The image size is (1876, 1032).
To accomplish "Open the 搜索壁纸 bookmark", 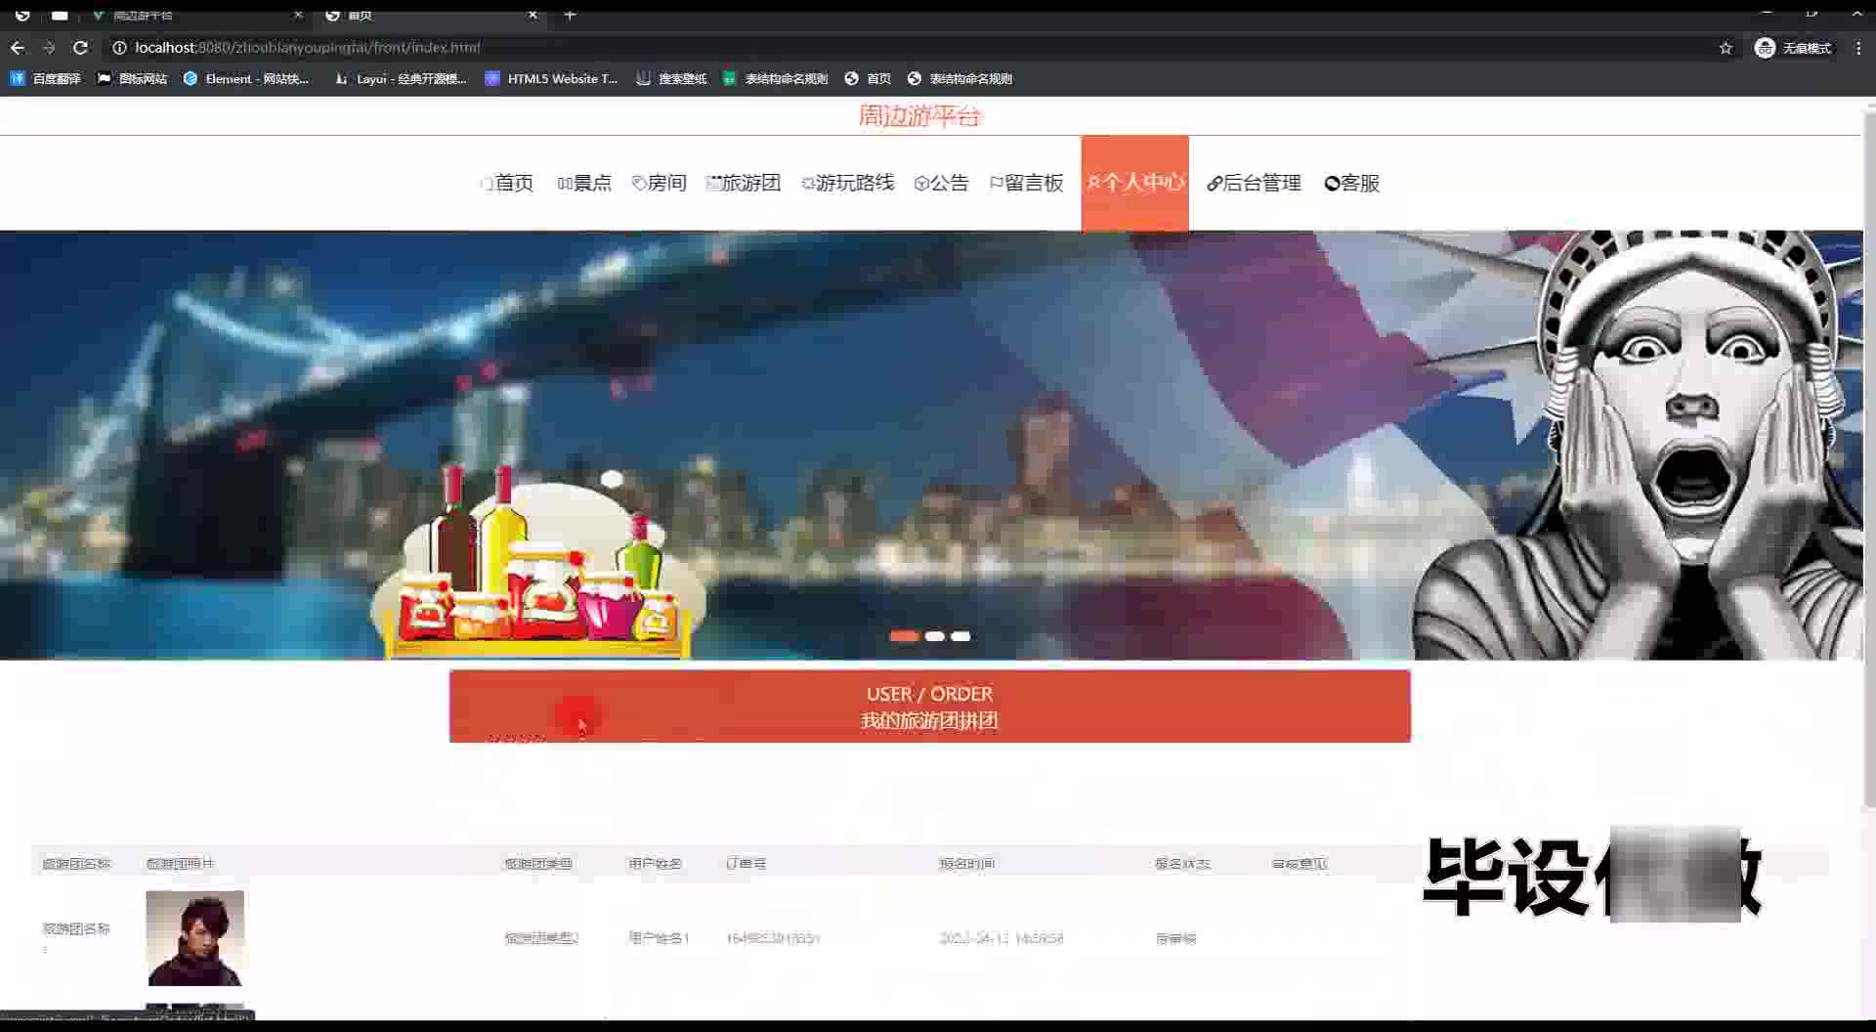I will click(x=671, y=78).
